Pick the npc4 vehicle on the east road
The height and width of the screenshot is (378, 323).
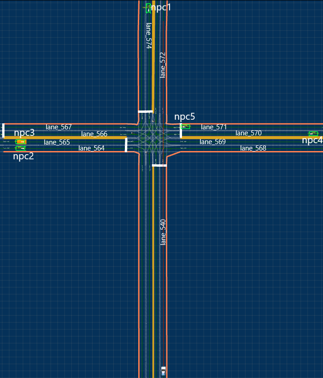[x=313, y=134]
